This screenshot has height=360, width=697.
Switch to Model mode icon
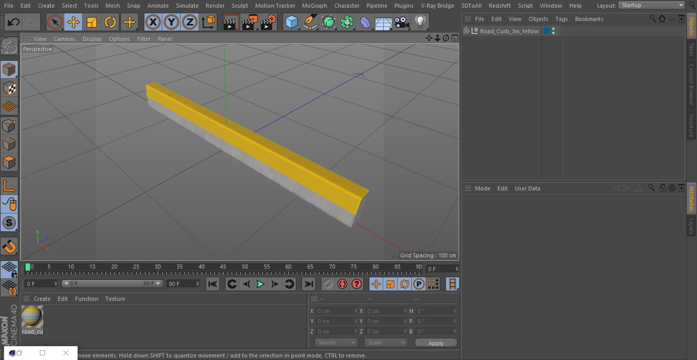tap(9, 69)
